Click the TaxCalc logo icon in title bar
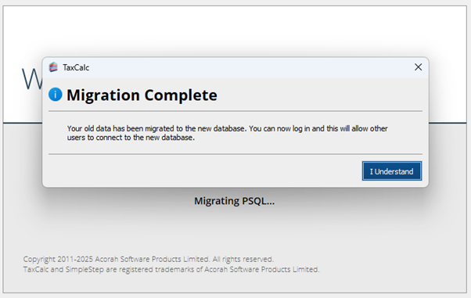The height and width of the screenshot is (298, 471). pyautogui.click(x=53, y=67)
